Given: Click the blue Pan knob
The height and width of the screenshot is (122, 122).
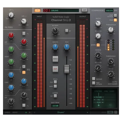Looking at the screenshot, I should coord(67,47).
